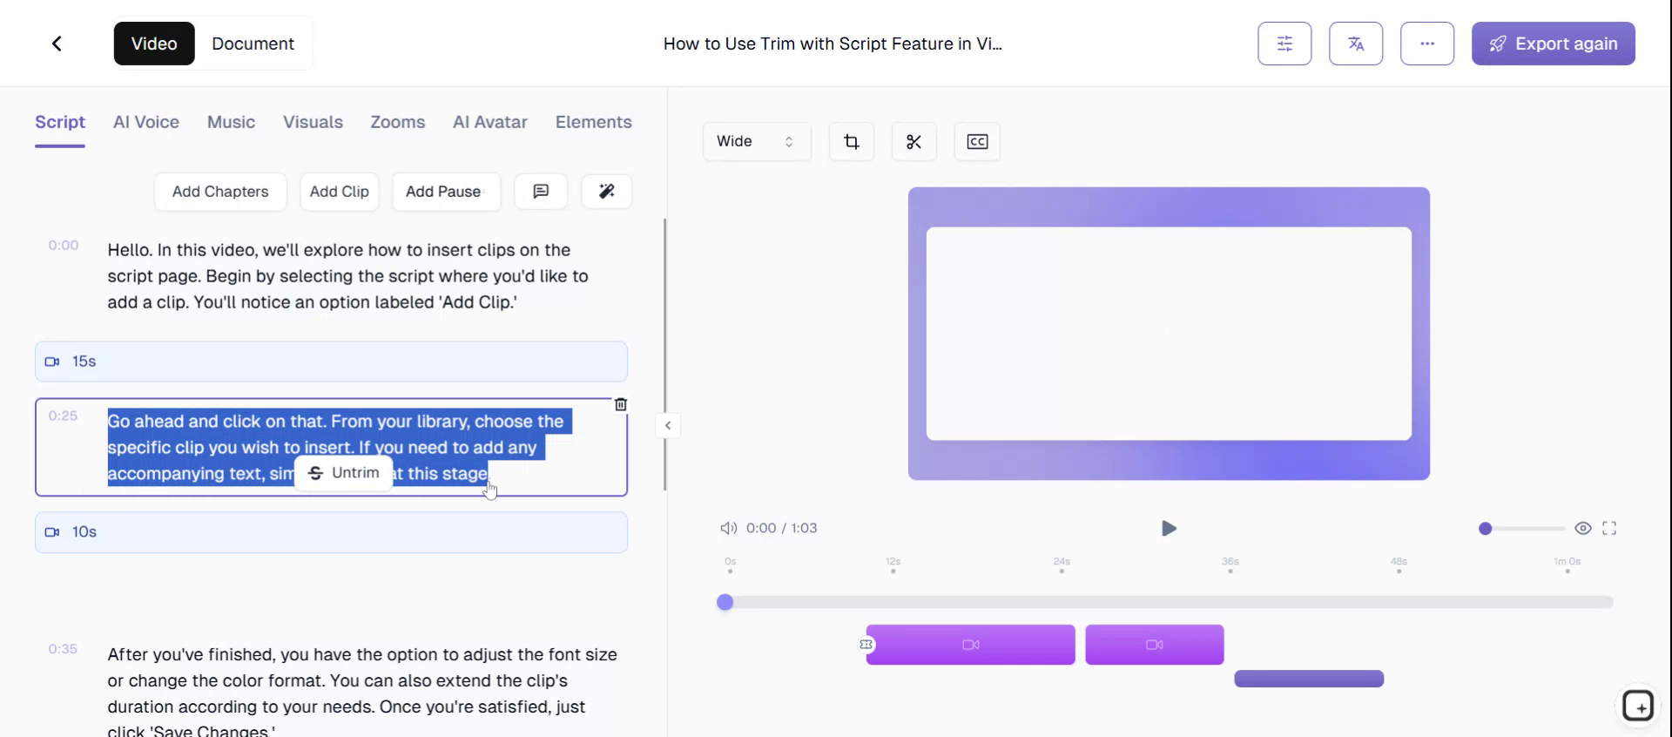Enter fullscreen preview mode

coord(1609,528)
